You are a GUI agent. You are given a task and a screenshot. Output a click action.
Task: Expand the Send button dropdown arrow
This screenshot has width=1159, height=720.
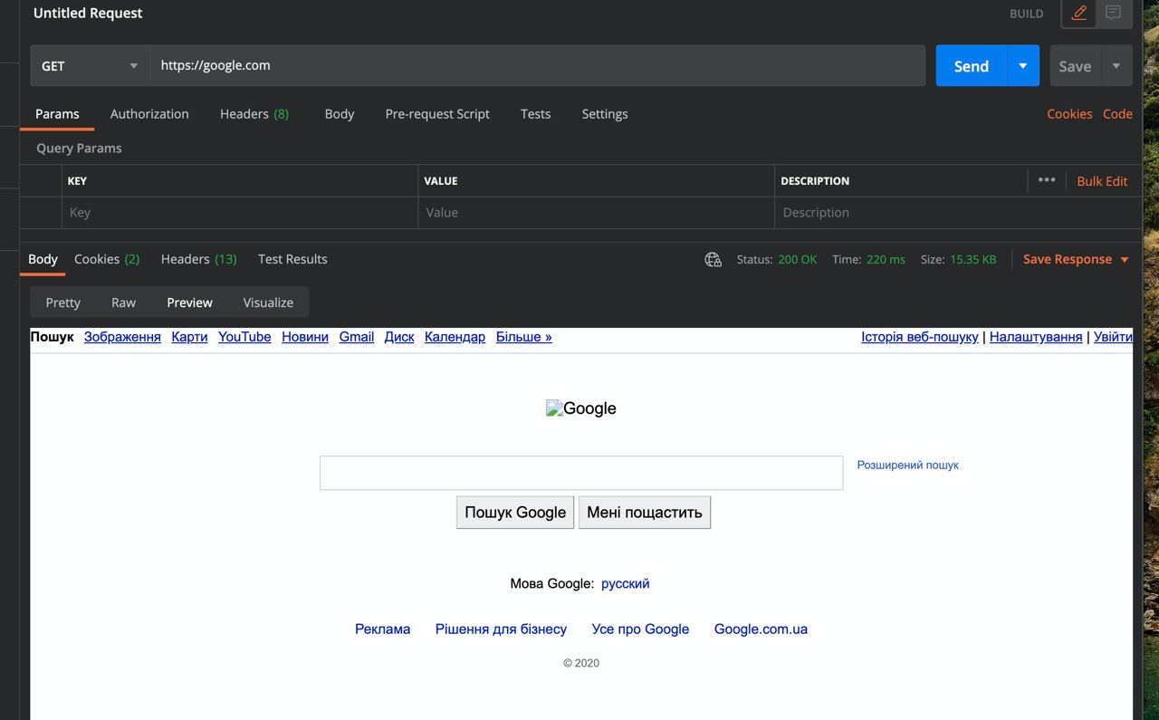pyautogui.click(x=1022, y=66)
